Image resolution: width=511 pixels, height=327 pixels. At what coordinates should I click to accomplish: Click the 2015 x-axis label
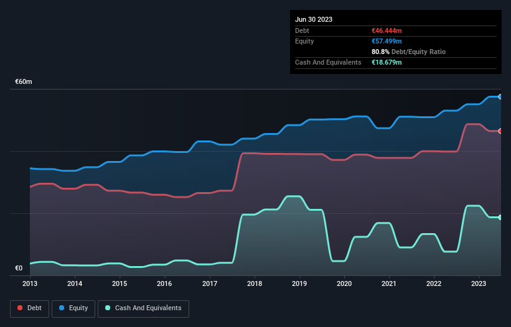click(x=120, y=283)
